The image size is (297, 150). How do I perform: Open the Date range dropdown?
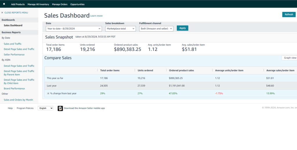(74, 29)
